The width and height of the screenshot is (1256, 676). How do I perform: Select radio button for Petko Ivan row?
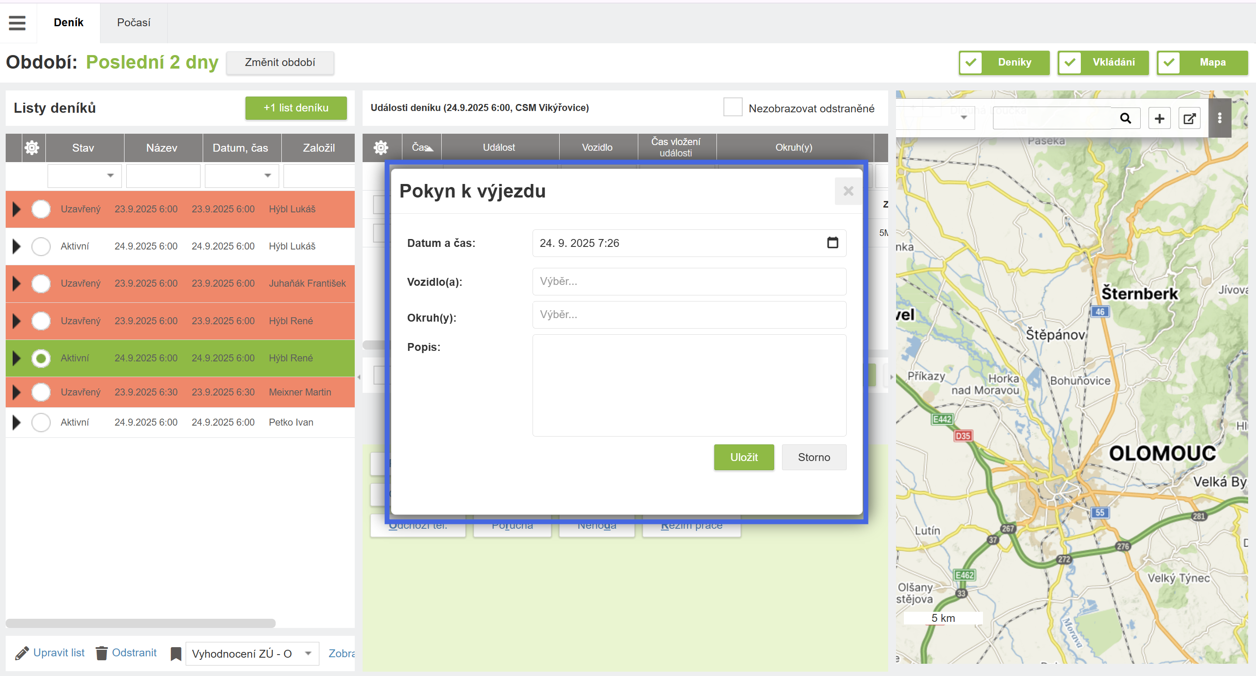pos(41,423)
